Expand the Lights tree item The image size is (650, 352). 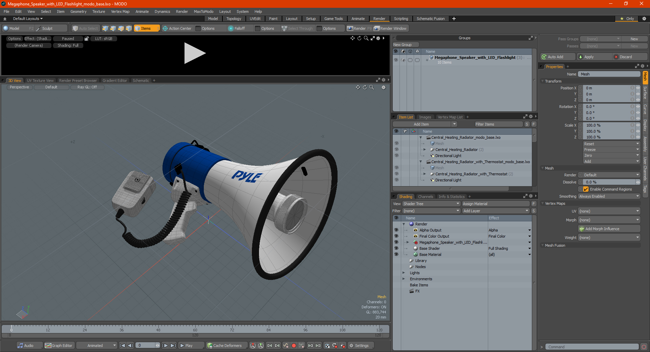(x=404, y=273)
